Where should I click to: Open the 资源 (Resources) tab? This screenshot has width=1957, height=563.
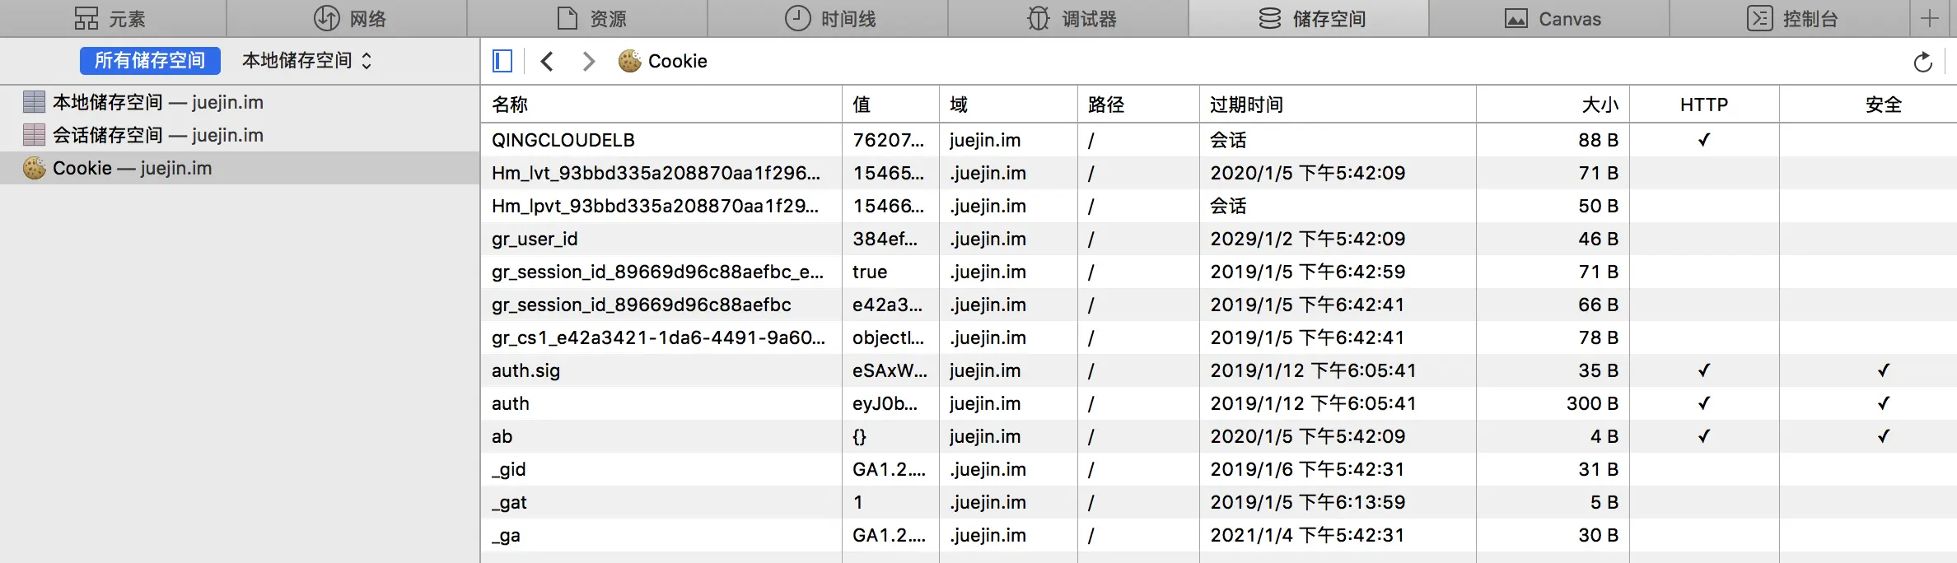(x=587, y=18)
